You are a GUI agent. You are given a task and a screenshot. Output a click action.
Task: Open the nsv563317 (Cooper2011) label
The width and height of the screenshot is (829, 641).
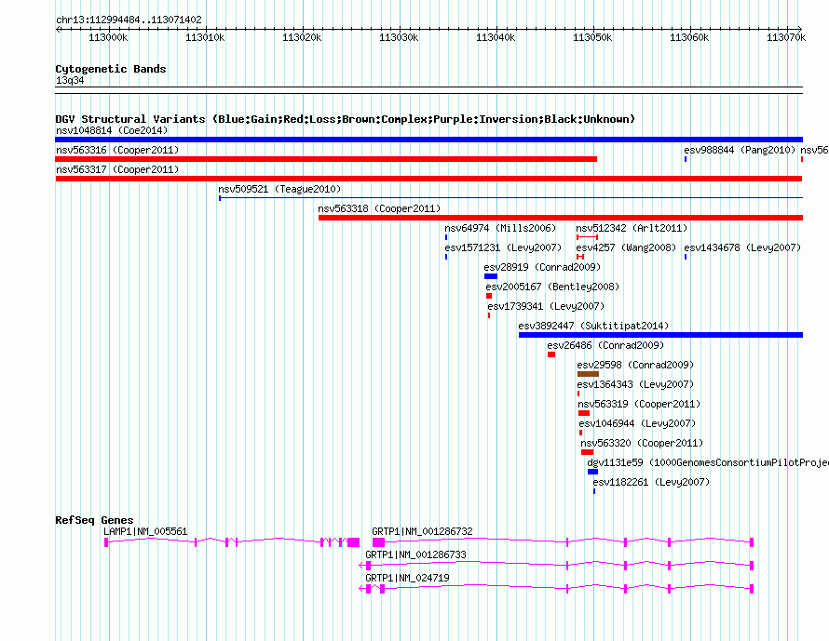(117, 169)
